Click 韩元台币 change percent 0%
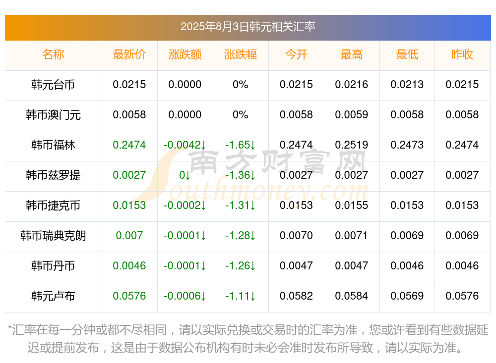Viewport: 496px width, 363px height. point(241,84)
